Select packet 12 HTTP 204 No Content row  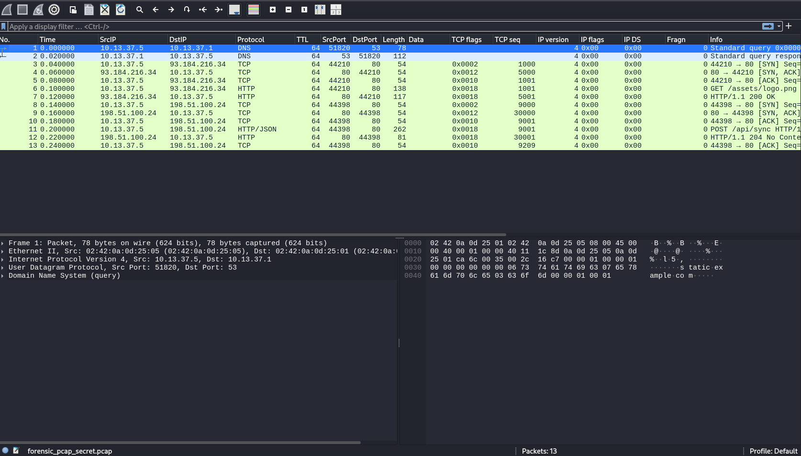(400, 138)
